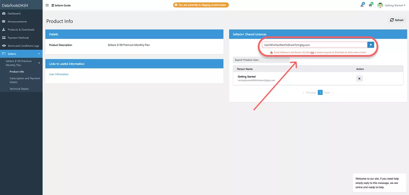Open Subscription and Payment Details
The image size is (409, 195).
coord(24,80)
